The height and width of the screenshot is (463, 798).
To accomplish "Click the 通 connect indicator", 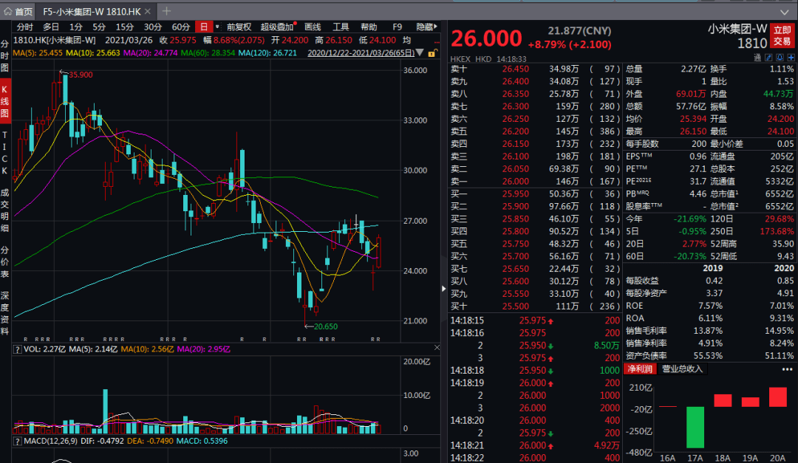I will (757, 58).
